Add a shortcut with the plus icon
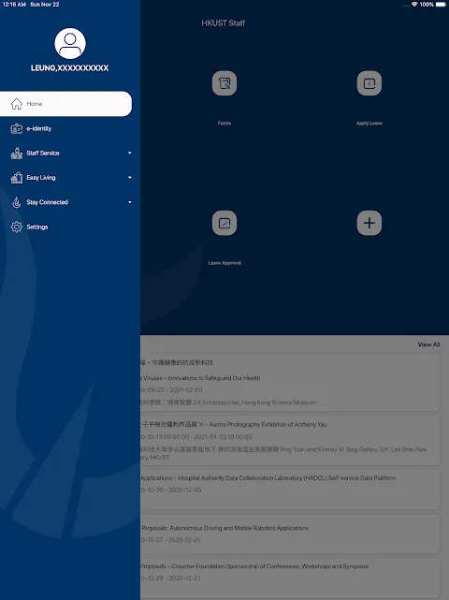The height and width of the screenshot is (600, 449). point(369,223)
